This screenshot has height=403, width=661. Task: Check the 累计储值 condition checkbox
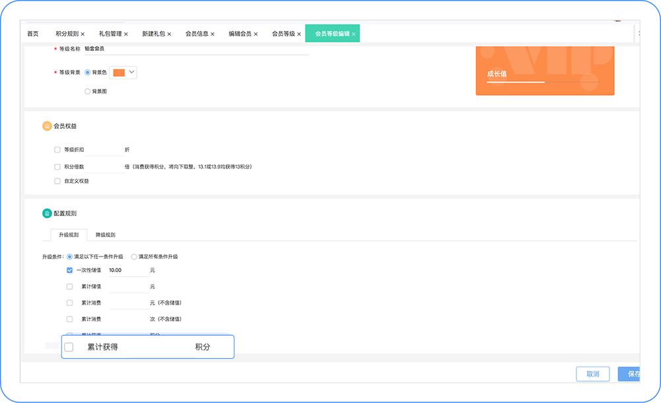[x=69, y=286]
